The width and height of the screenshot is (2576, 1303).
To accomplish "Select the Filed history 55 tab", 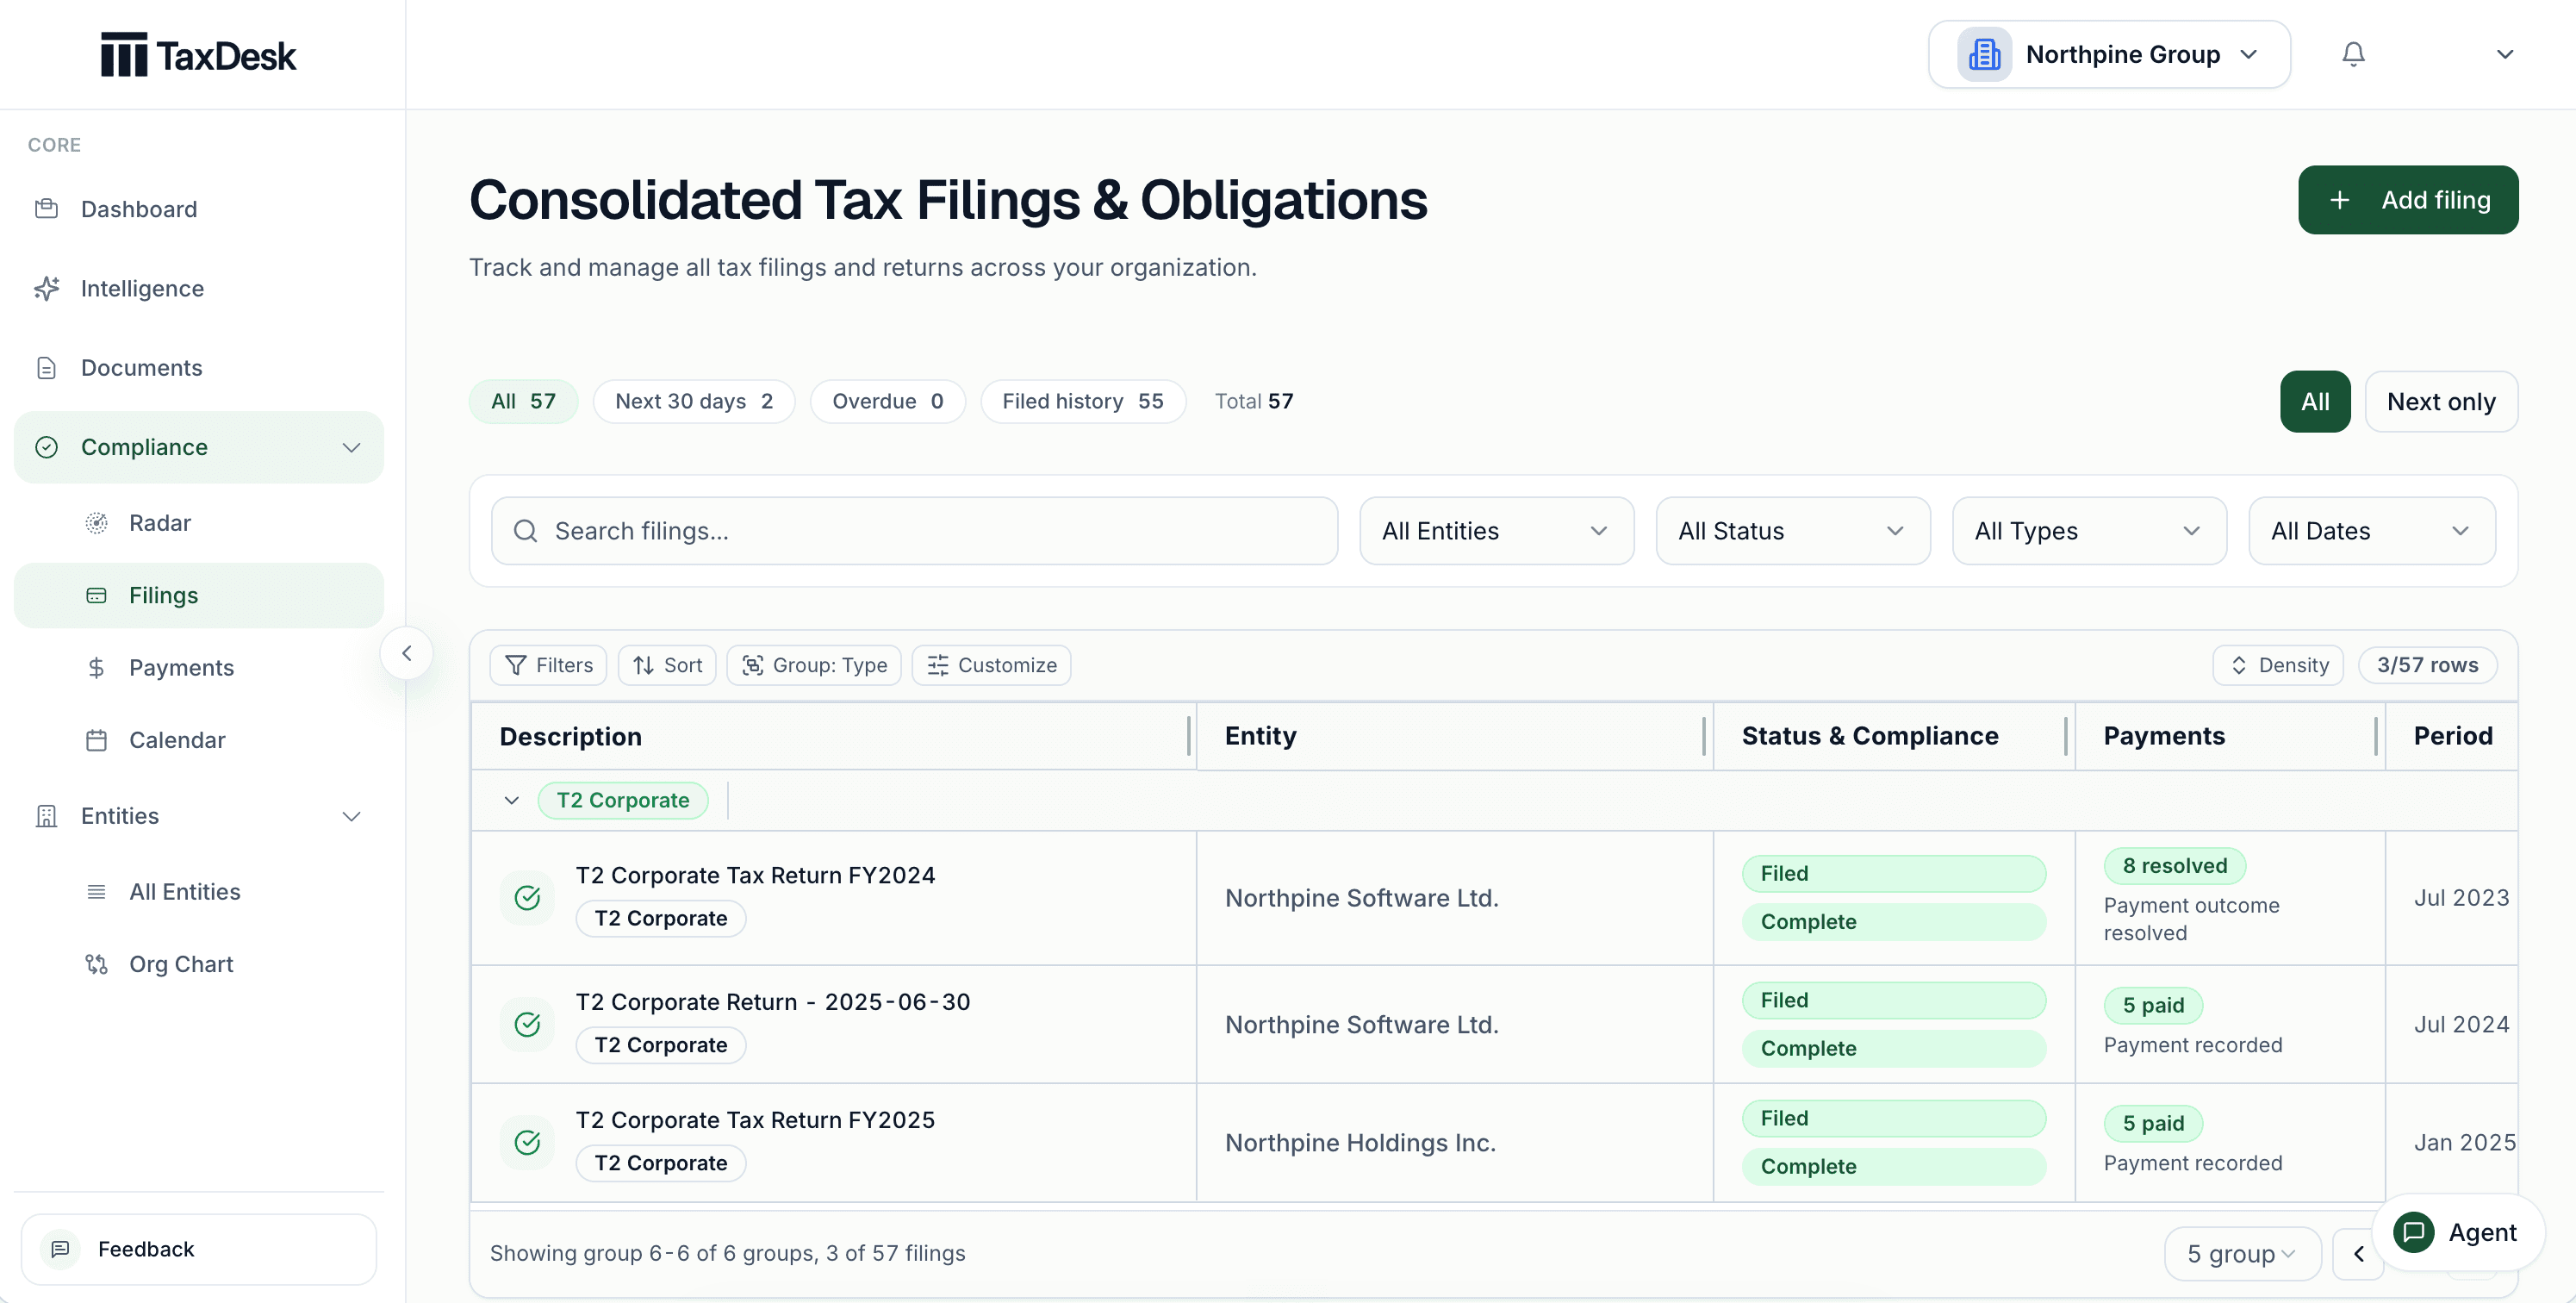I will [1082, 401].
